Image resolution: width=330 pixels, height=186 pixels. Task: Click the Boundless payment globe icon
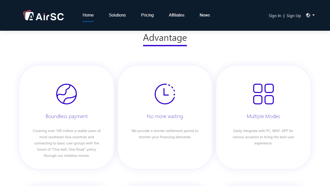(67, 94)
